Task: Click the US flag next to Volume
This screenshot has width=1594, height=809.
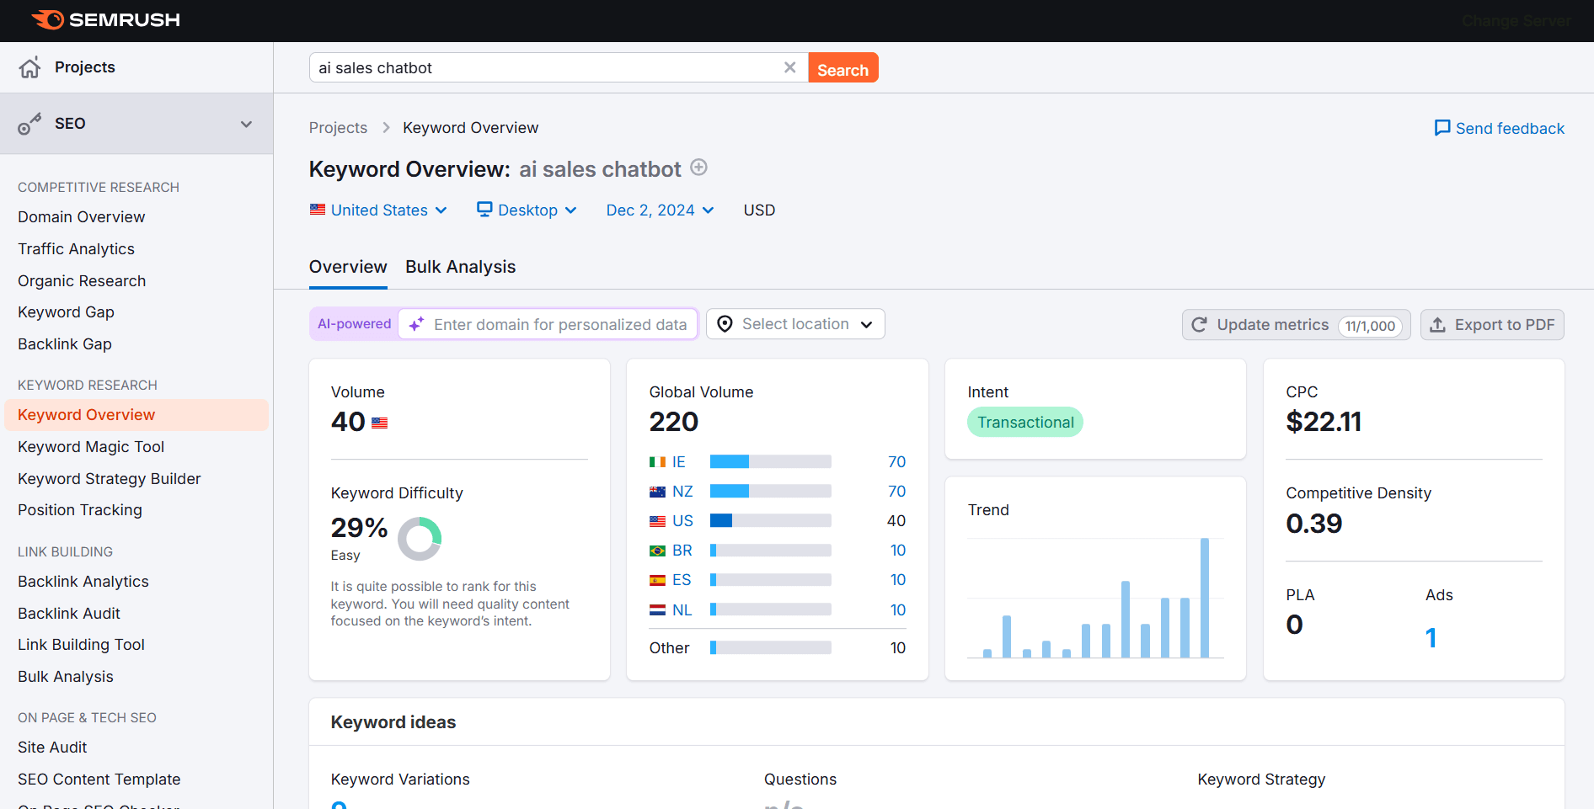Action: pos(380,423)
